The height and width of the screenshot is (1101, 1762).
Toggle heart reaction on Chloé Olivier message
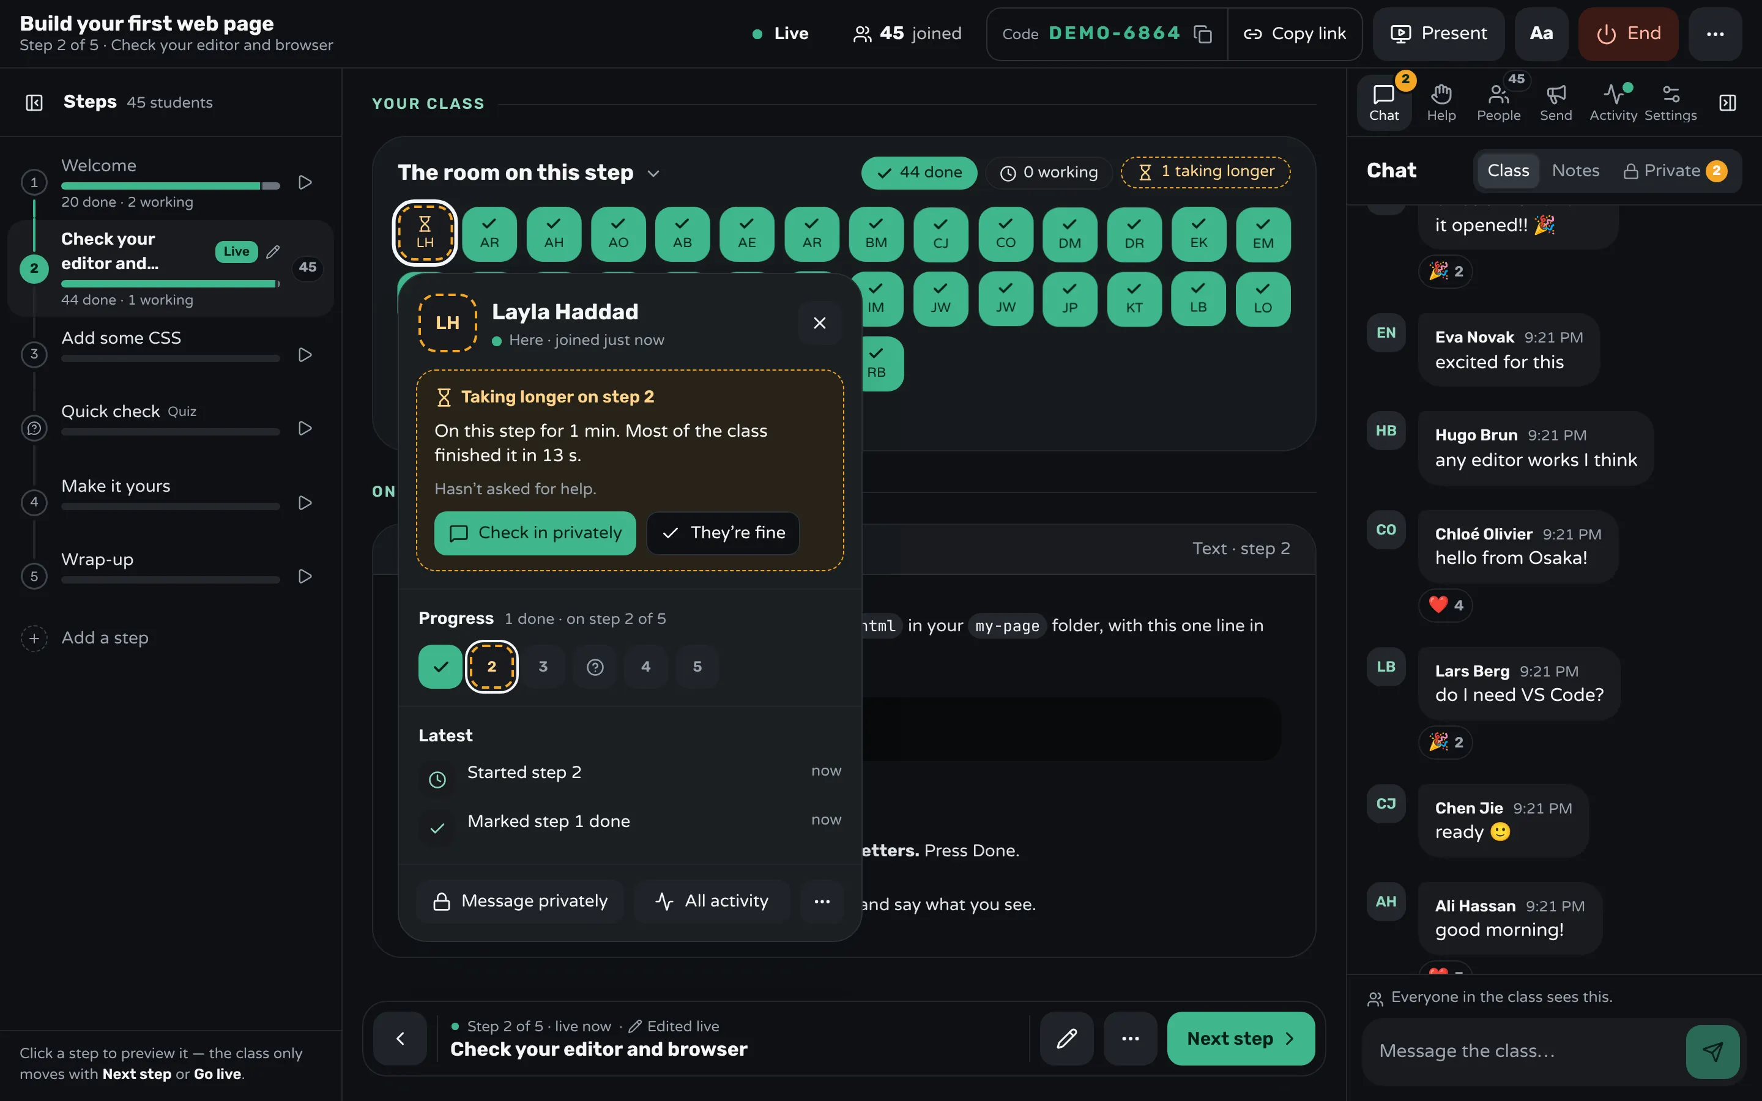1445,605
